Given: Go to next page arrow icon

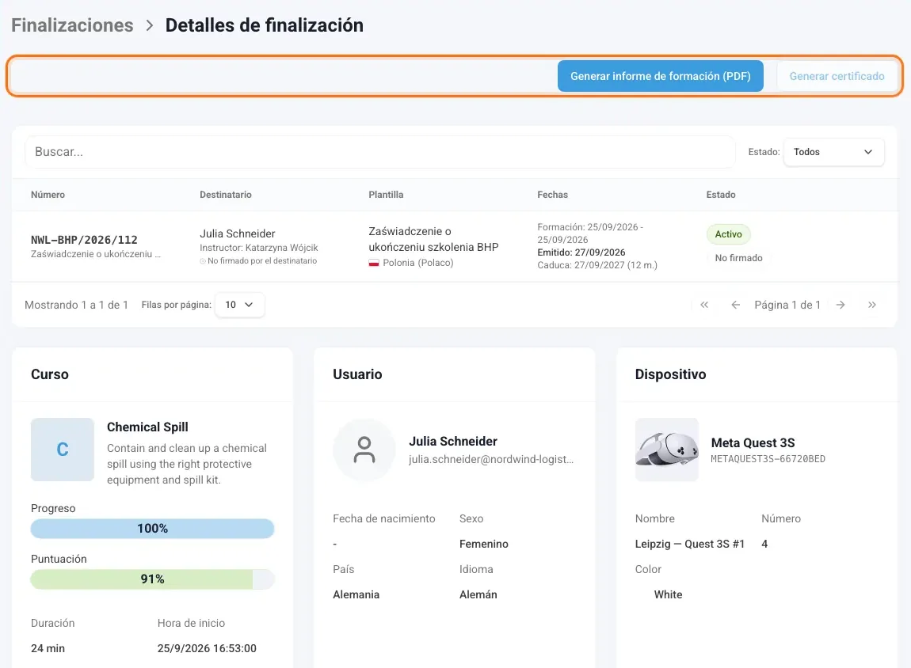Looking at the screenshot, I should [x=840, y=305].
